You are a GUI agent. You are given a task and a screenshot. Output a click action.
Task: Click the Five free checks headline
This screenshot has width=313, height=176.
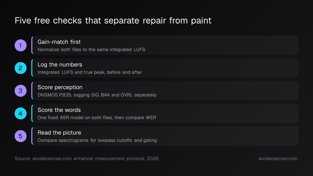[113, 21]
